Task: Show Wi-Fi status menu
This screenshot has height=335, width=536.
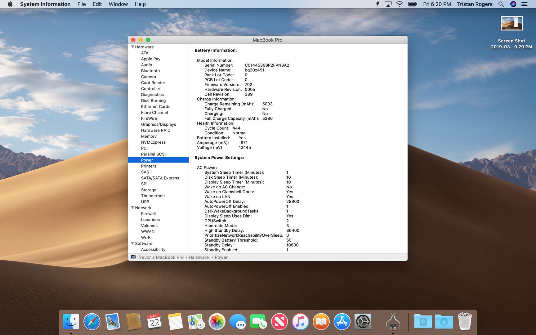Action: (x=400, y=4)
